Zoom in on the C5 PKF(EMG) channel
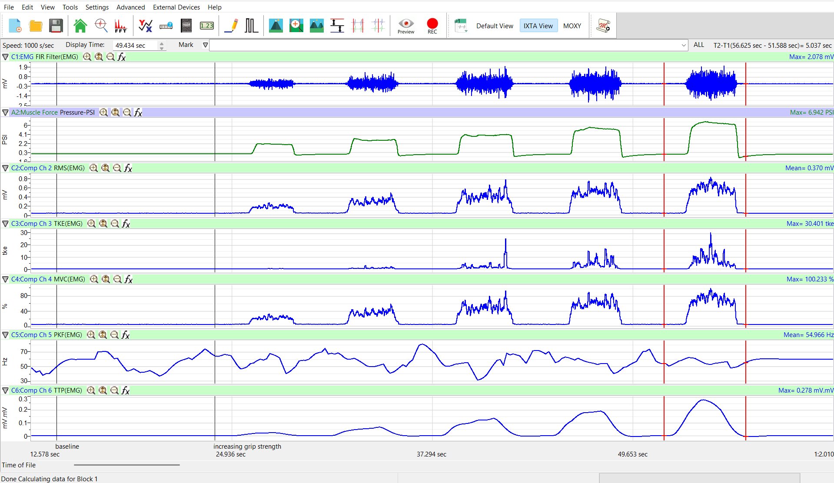Screen dimensions: 834x483 [91, 335]
